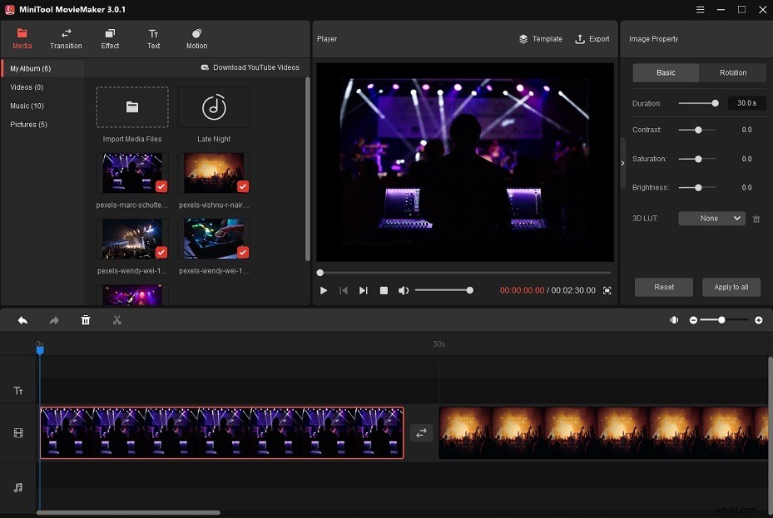Enter fullscreen preview in the player

(607, 290)
